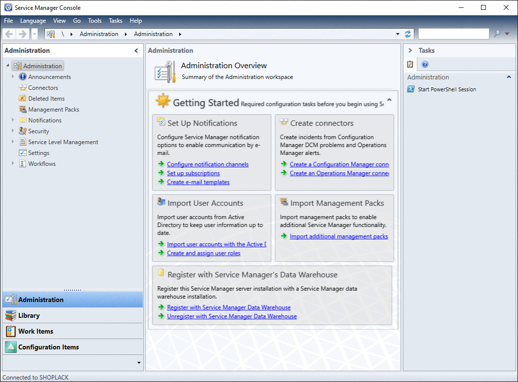Viewport: 518px width, 382px height.
Task: Open the wunderbar configure buttons dropdown
Action: pos(139,363)
